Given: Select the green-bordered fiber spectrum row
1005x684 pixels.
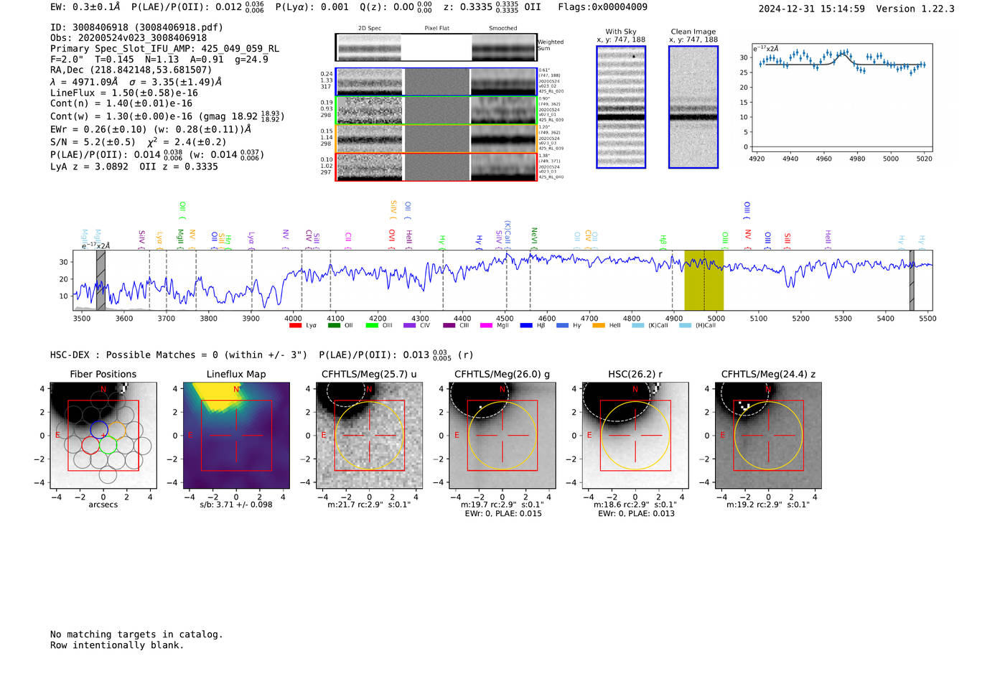Looking at the screenshot, I should click(x=436, y=111).
